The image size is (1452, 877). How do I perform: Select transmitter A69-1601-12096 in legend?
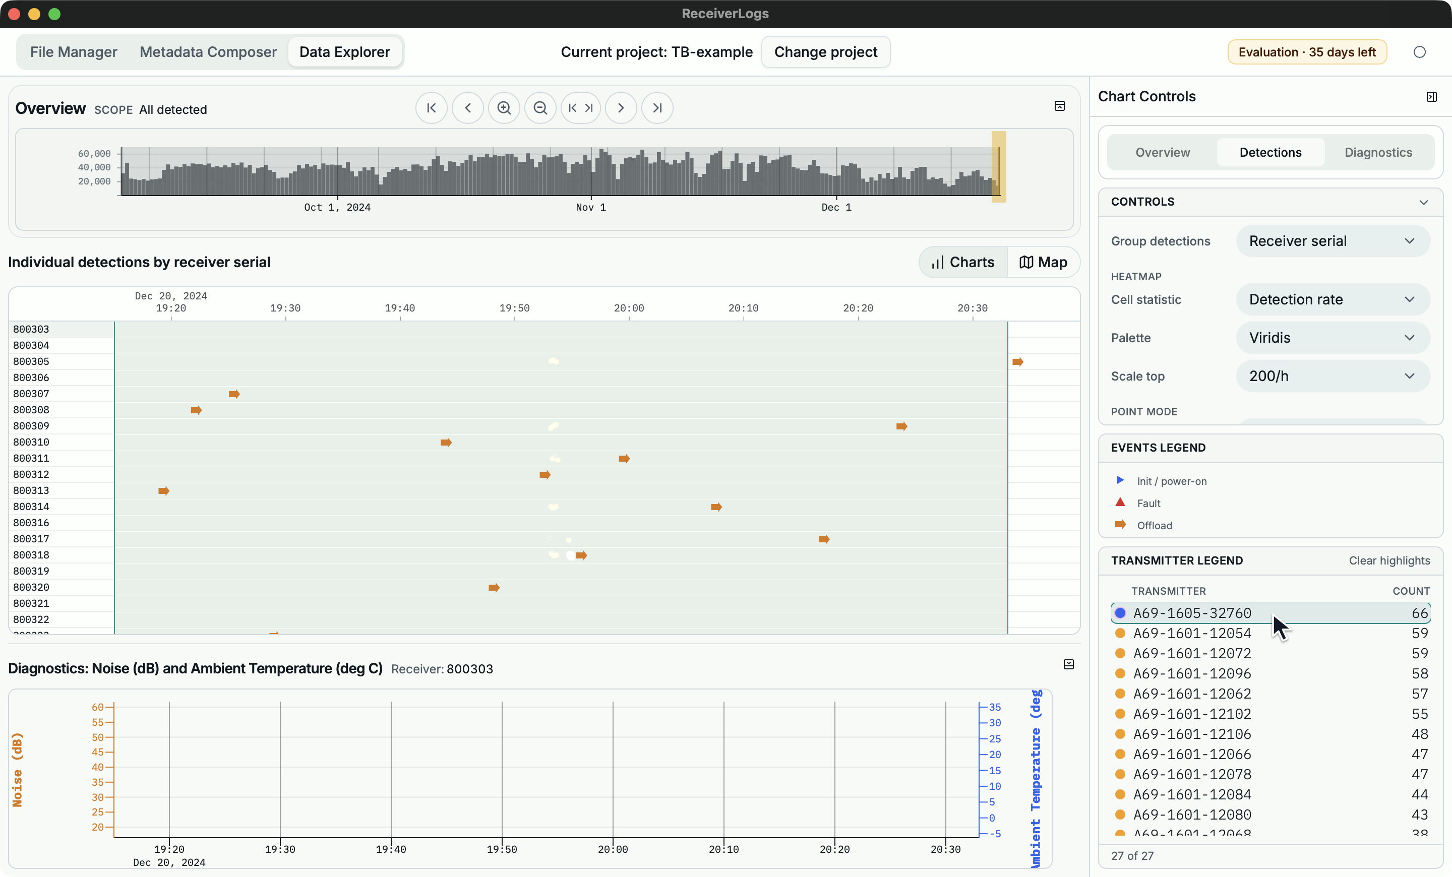[x=1270, y=673]
